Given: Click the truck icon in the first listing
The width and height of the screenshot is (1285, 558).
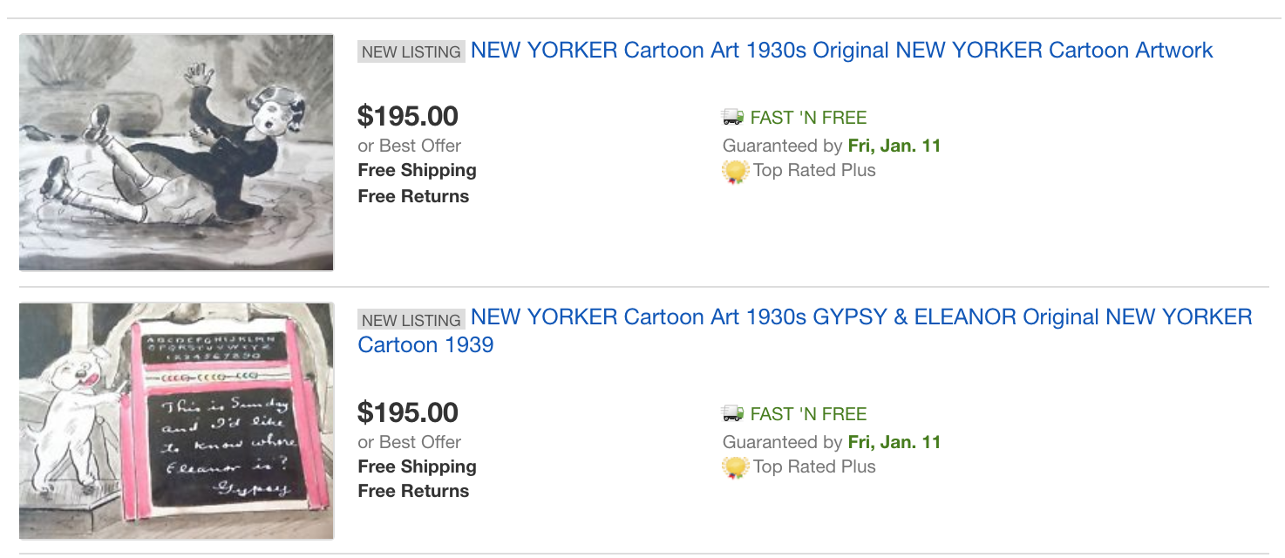Looking at the screenshot, I should 733,118.
